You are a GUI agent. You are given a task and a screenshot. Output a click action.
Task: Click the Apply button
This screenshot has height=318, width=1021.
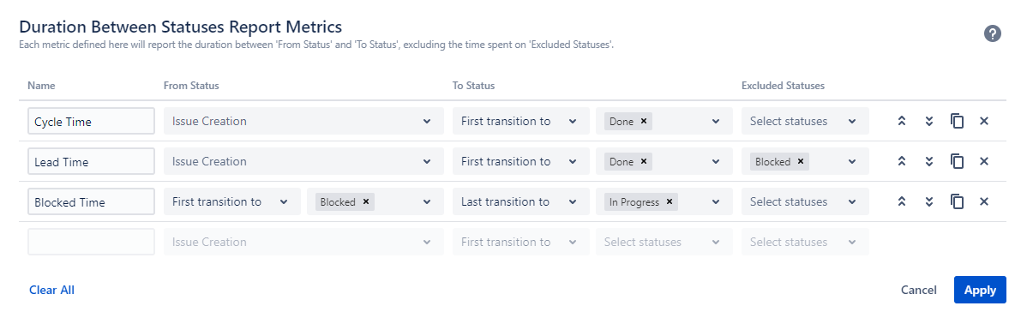(x=980, y=290)
